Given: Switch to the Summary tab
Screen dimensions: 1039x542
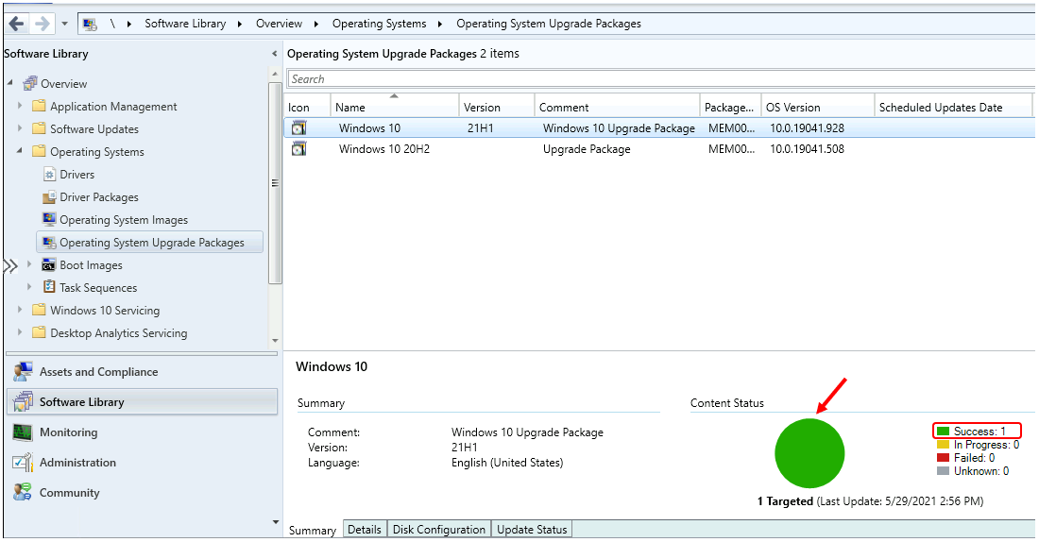Looking at the screenshot, I should pos(313,530).
